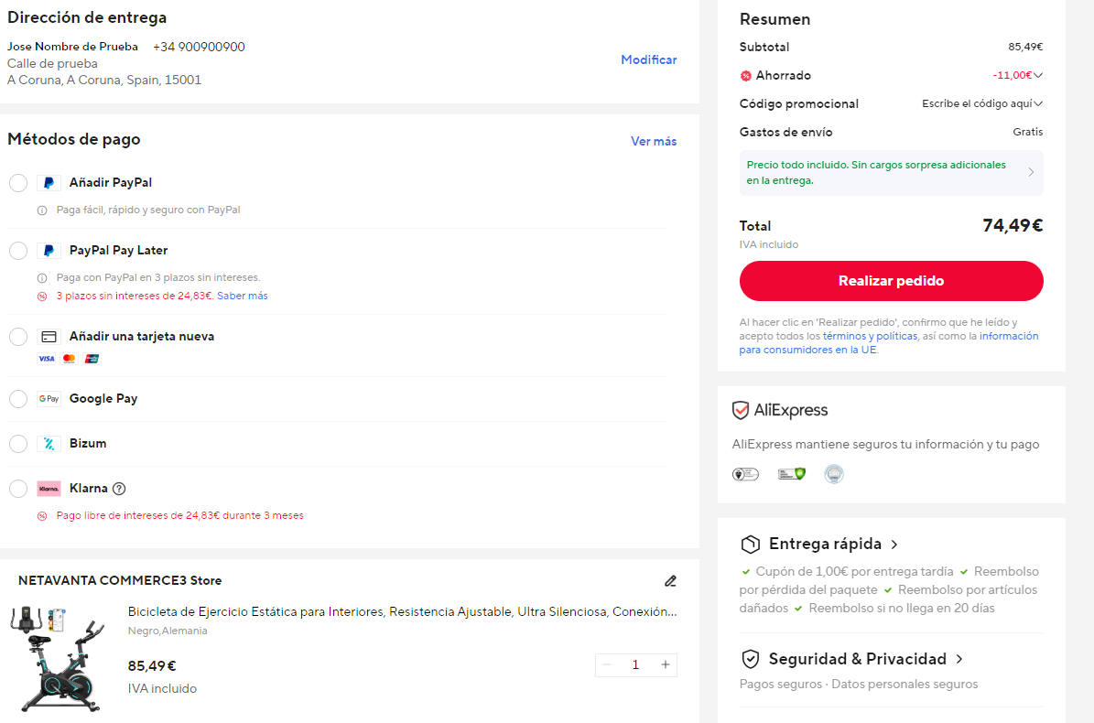
Task: Select Añadir una tarjeta nueva radio button
Action: coord(18,337)
